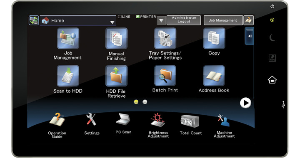Go to next home page with arrow
Screen dimensions: 300x158
pyautogui.click(x=245, y=103)
